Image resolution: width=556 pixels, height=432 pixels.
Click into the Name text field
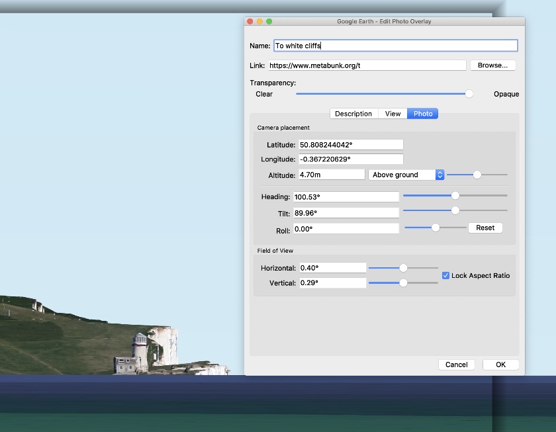click(x=395, y=46)
